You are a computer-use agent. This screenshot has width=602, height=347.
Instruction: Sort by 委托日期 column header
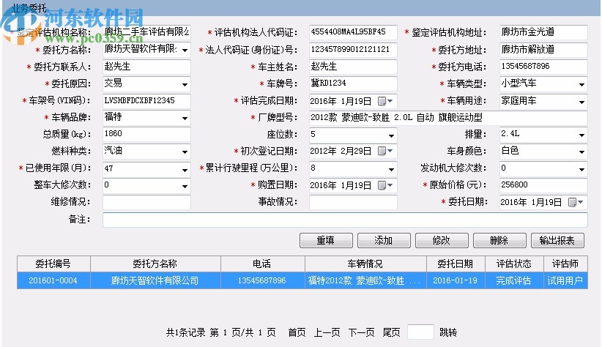click(x=456, y=264)
